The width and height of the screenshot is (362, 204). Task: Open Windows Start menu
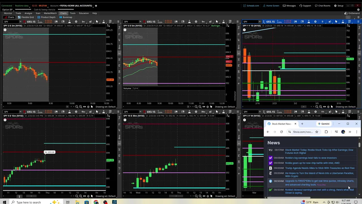[x=5, y=202]
